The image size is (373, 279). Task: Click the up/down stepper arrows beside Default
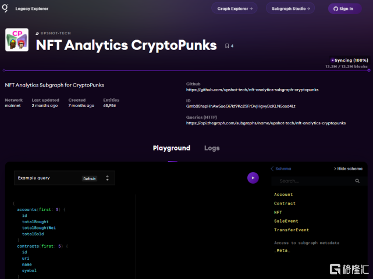point(107,178)
